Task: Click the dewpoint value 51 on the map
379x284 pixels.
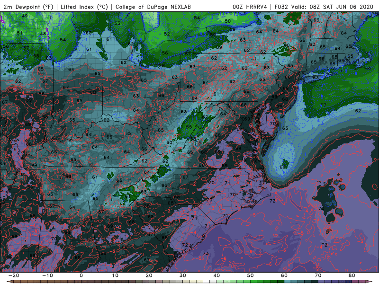Action: point(19,33)
